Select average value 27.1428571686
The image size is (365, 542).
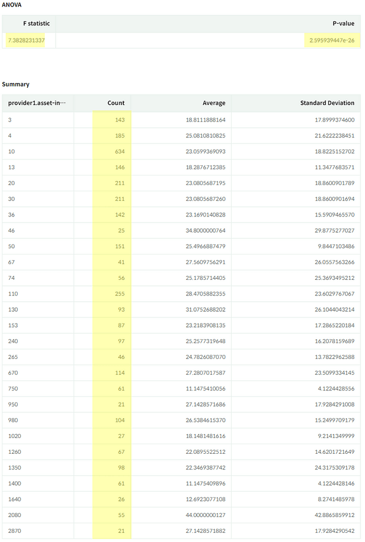205,405
